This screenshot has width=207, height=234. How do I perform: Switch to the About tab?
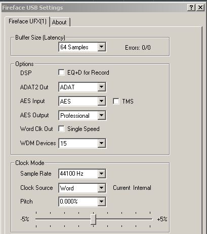60,22
